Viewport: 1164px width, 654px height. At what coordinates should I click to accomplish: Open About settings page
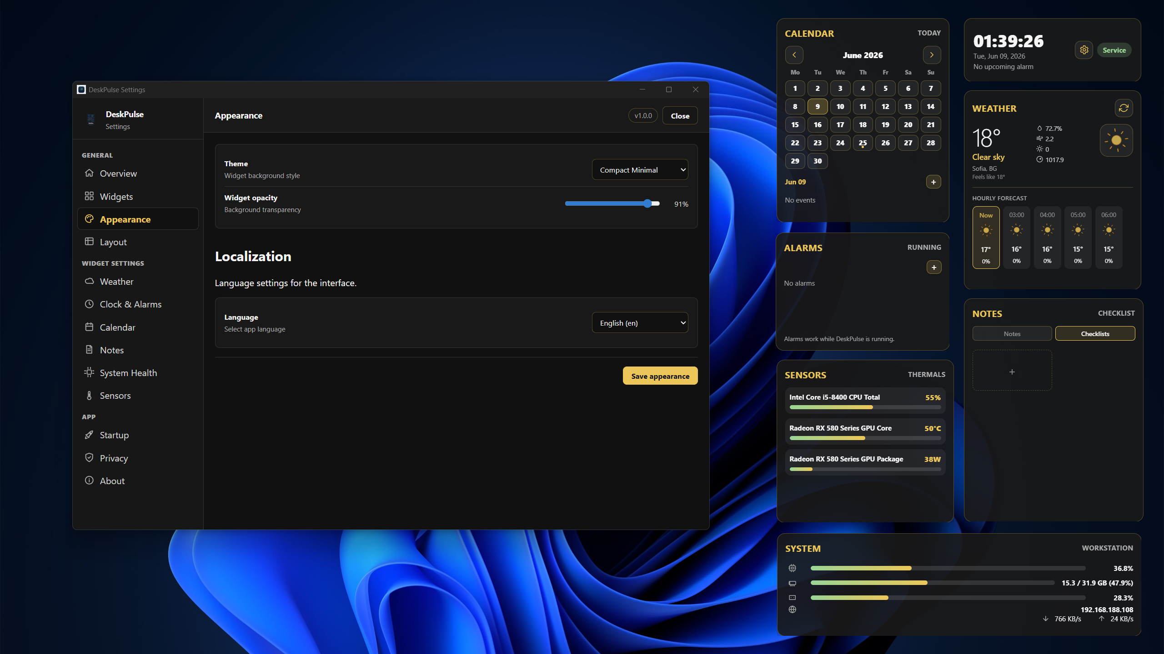pyautogui.click(x=138, y=481)
